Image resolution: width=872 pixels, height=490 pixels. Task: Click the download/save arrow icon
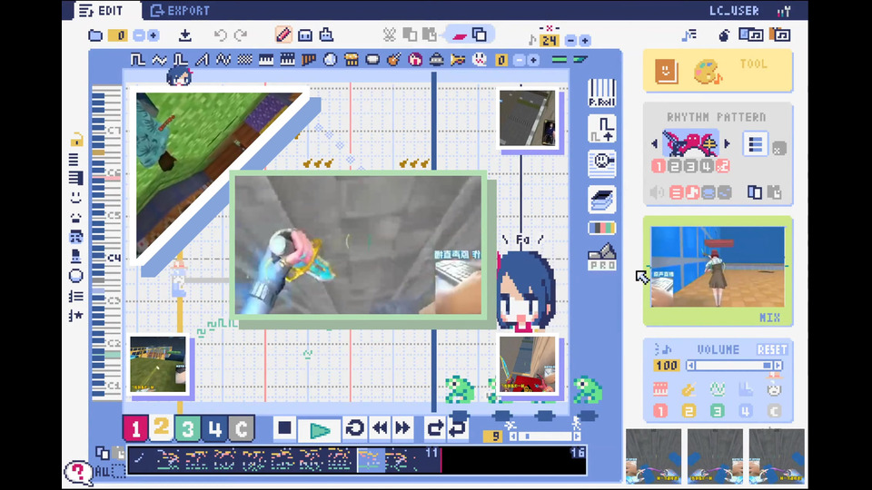tap(185, 35)
